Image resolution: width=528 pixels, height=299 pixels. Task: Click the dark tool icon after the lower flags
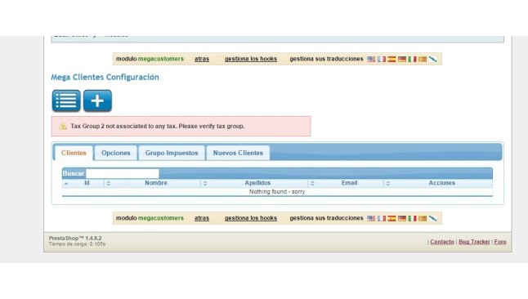[433, 218]
